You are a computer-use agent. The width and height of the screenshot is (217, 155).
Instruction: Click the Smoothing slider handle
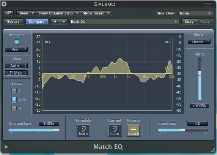point(182,130)
